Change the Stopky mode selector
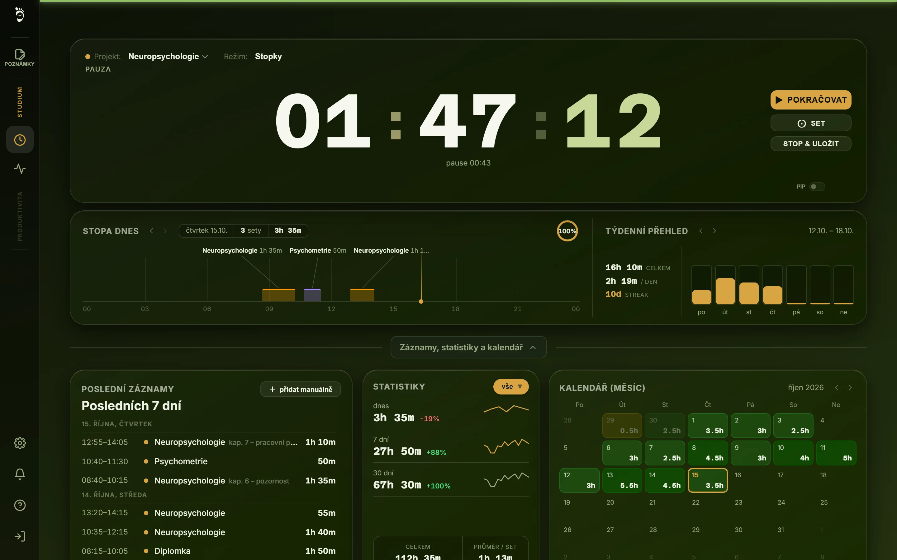Screen dimensions: 897x560 268,56
